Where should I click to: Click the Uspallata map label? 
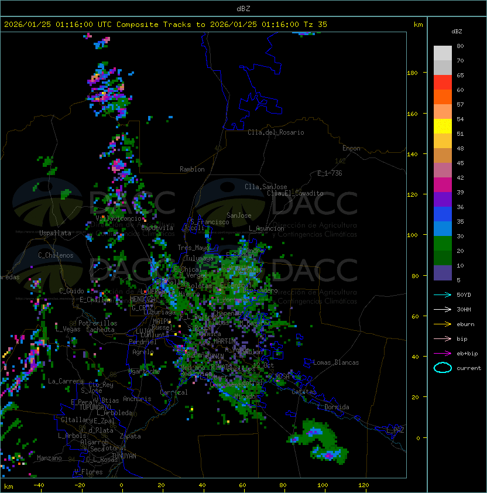click(55, 233)
